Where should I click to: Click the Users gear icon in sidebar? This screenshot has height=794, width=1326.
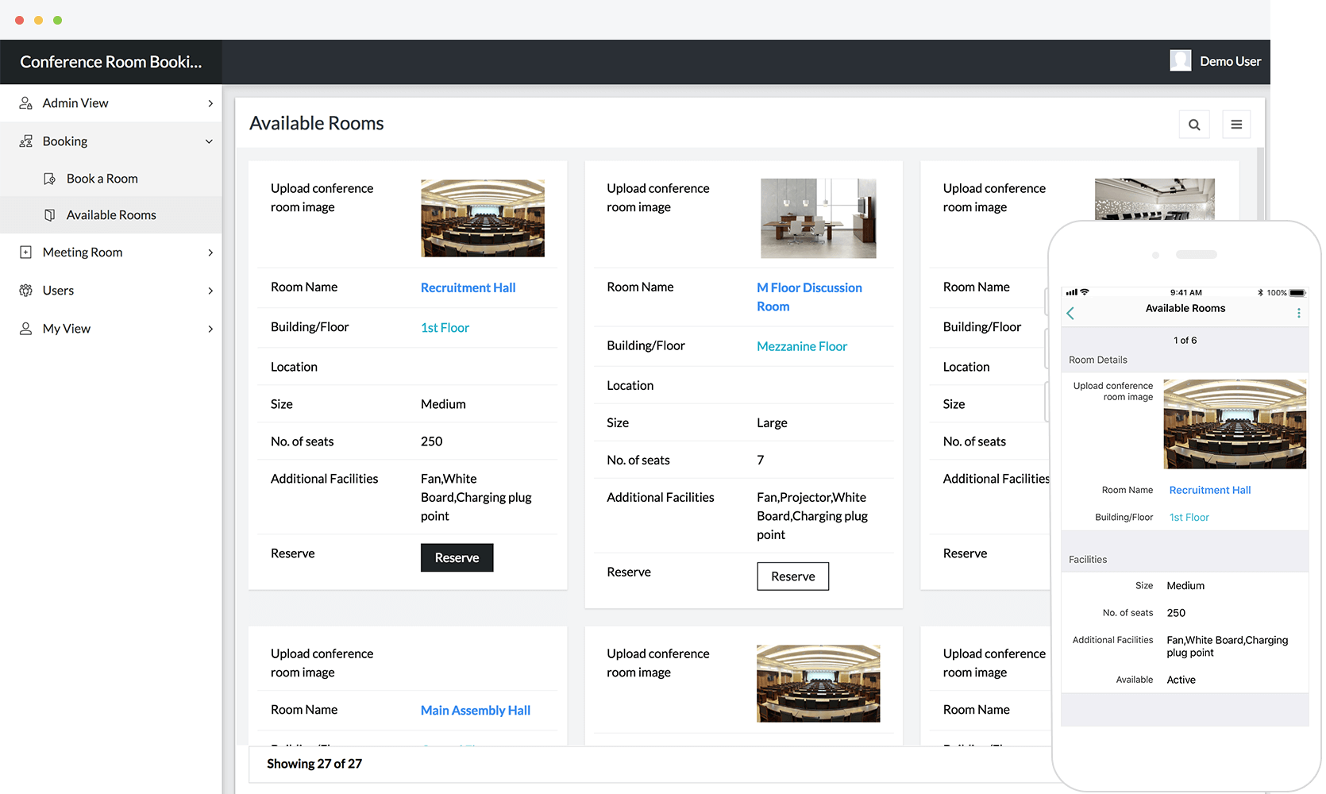tap(25, 291)
